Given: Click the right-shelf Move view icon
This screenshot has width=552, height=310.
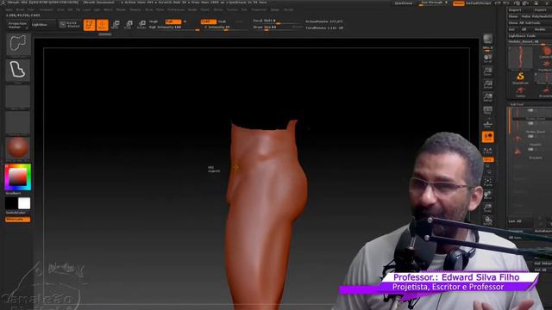Looking at the screenshot, I should click(x=487, y=195).
